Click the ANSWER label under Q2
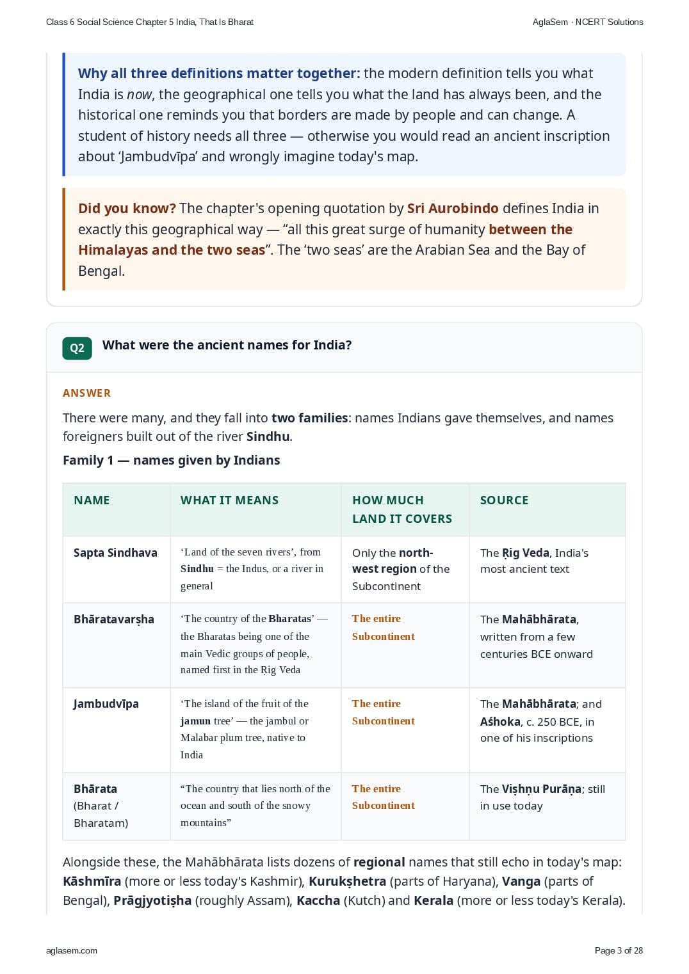 click(x=86, y=393)
